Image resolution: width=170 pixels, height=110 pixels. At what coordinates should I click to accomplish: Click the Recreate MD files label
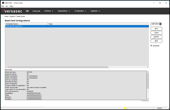point(11,82)
